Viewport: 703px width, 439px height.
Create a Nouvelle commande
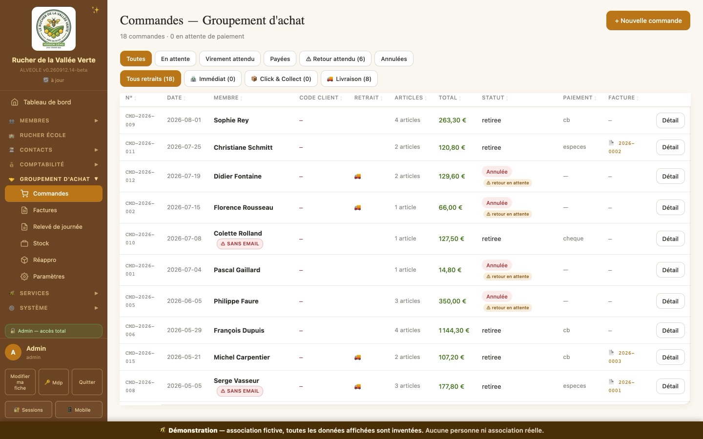click(x=648, y=20)
